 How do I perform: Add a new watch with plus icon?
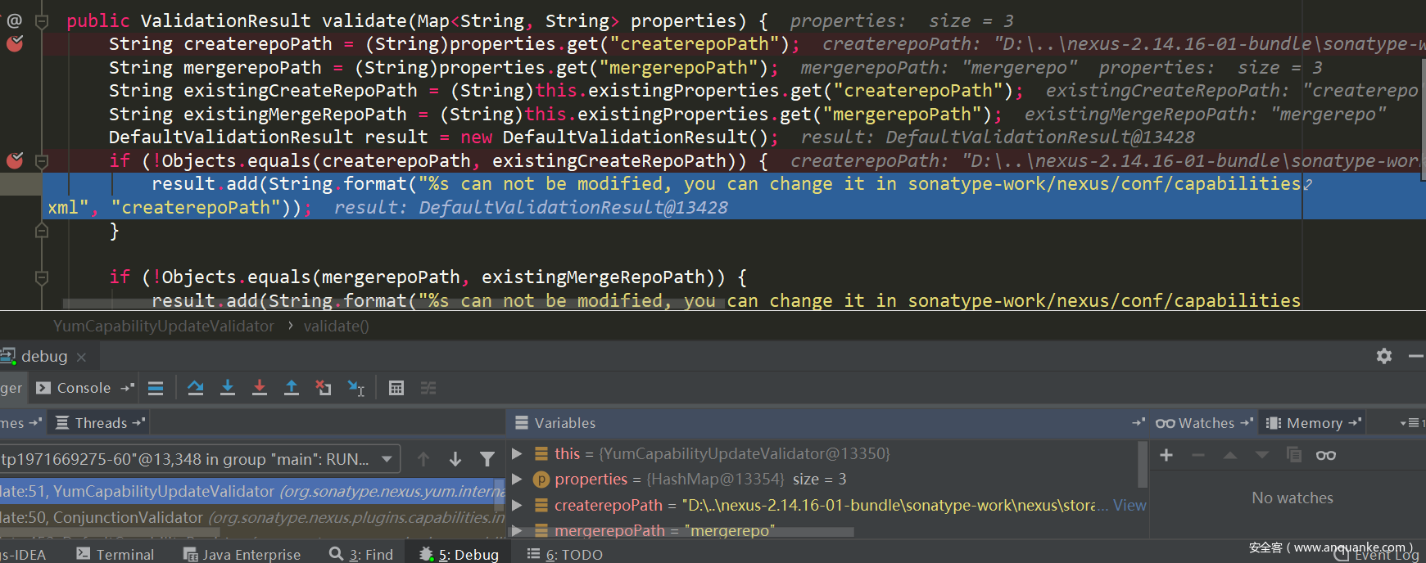(1166, 455)
